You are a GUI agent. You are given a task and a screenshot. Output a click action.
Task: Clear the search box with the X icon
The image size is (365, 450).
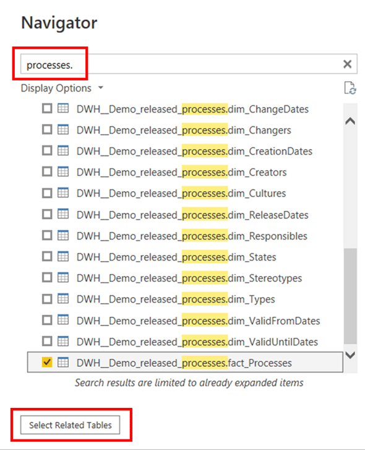coord(347,64)
